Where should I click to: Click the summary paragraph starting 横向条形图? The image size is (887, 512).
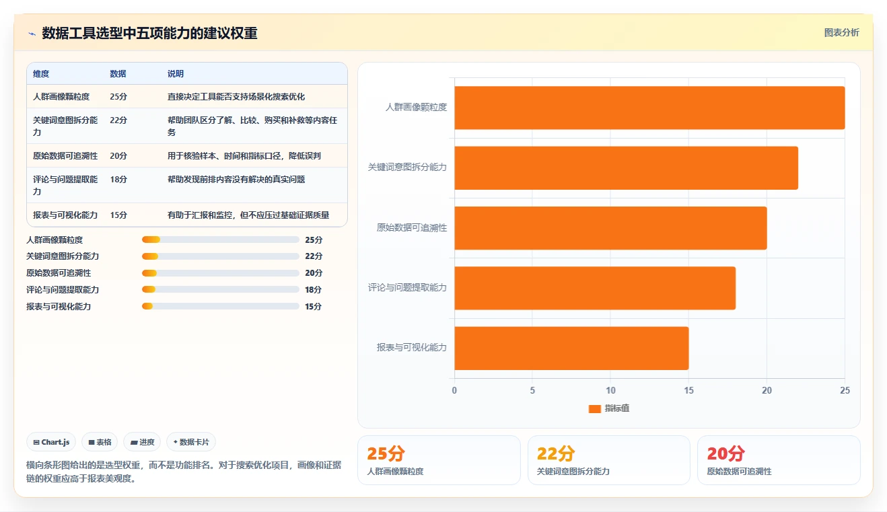pos(184,472)
